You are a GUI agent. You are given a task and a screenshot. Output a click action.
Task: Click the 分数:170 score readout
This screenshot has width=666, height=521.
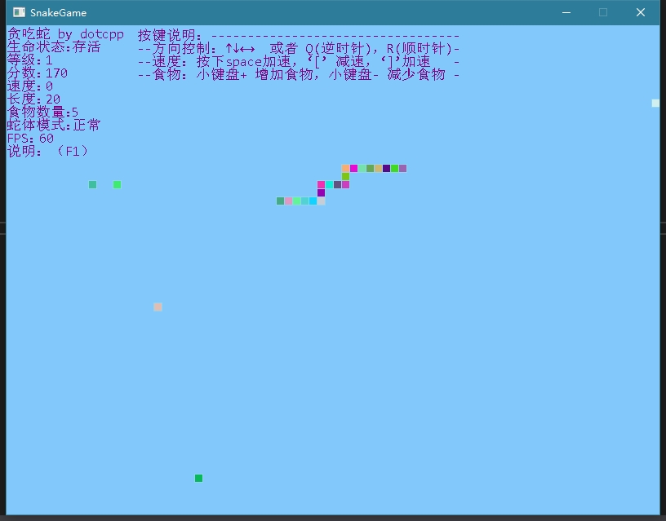click(38, 73)
